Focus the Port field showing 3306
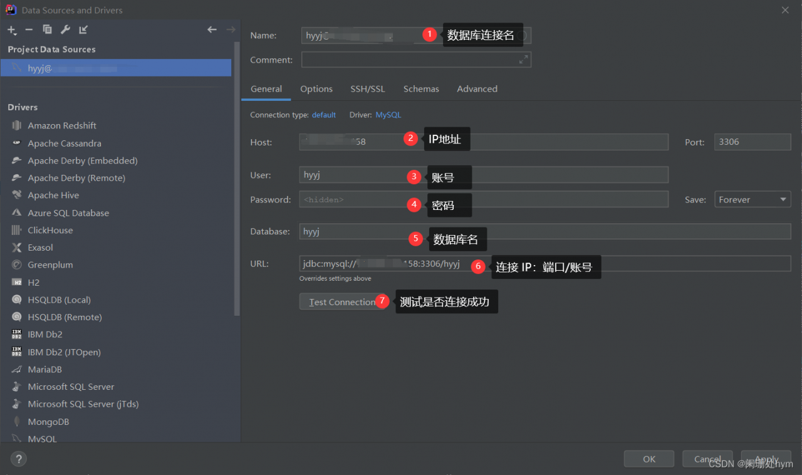The image size is (802, 475). pos(753,142)
